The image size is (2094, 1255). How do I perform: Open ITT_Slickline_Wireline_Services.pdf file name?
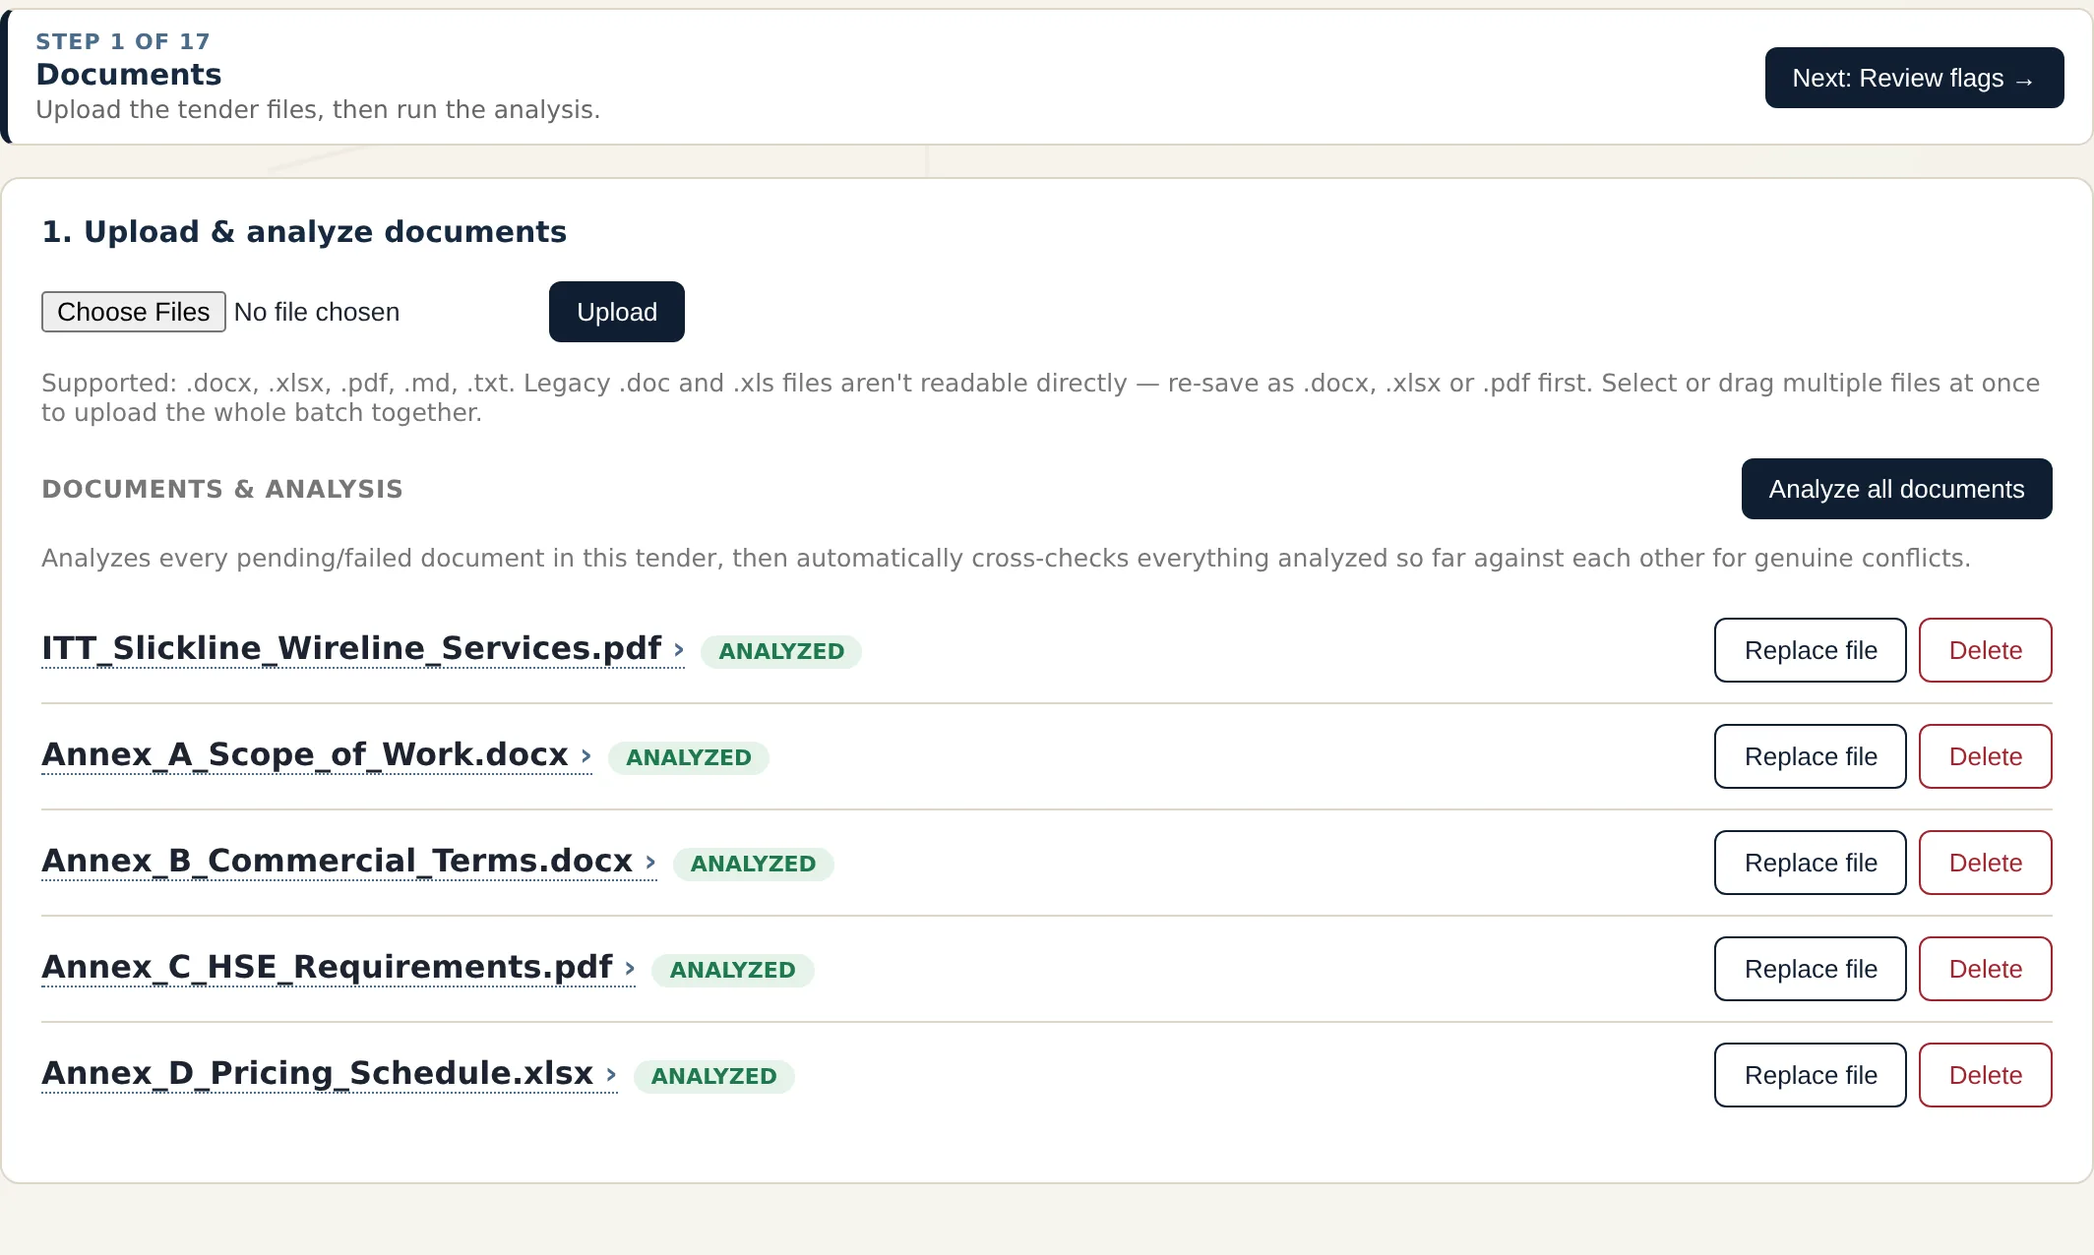(x=351, y=648)
